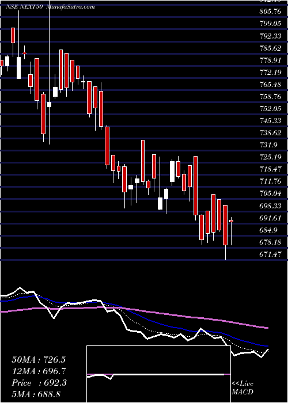This screenshot has width=288, height=403.
Task: Click the 792.33 price axis label
Action: click(x=270, y=36)
